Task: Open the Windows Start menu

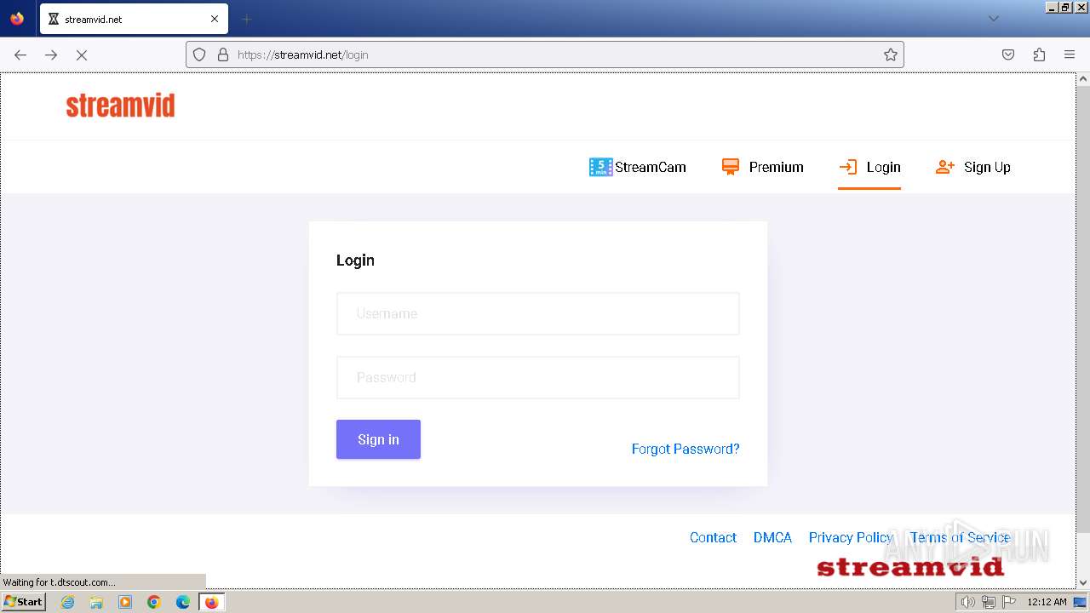Action: click(24, 601)
